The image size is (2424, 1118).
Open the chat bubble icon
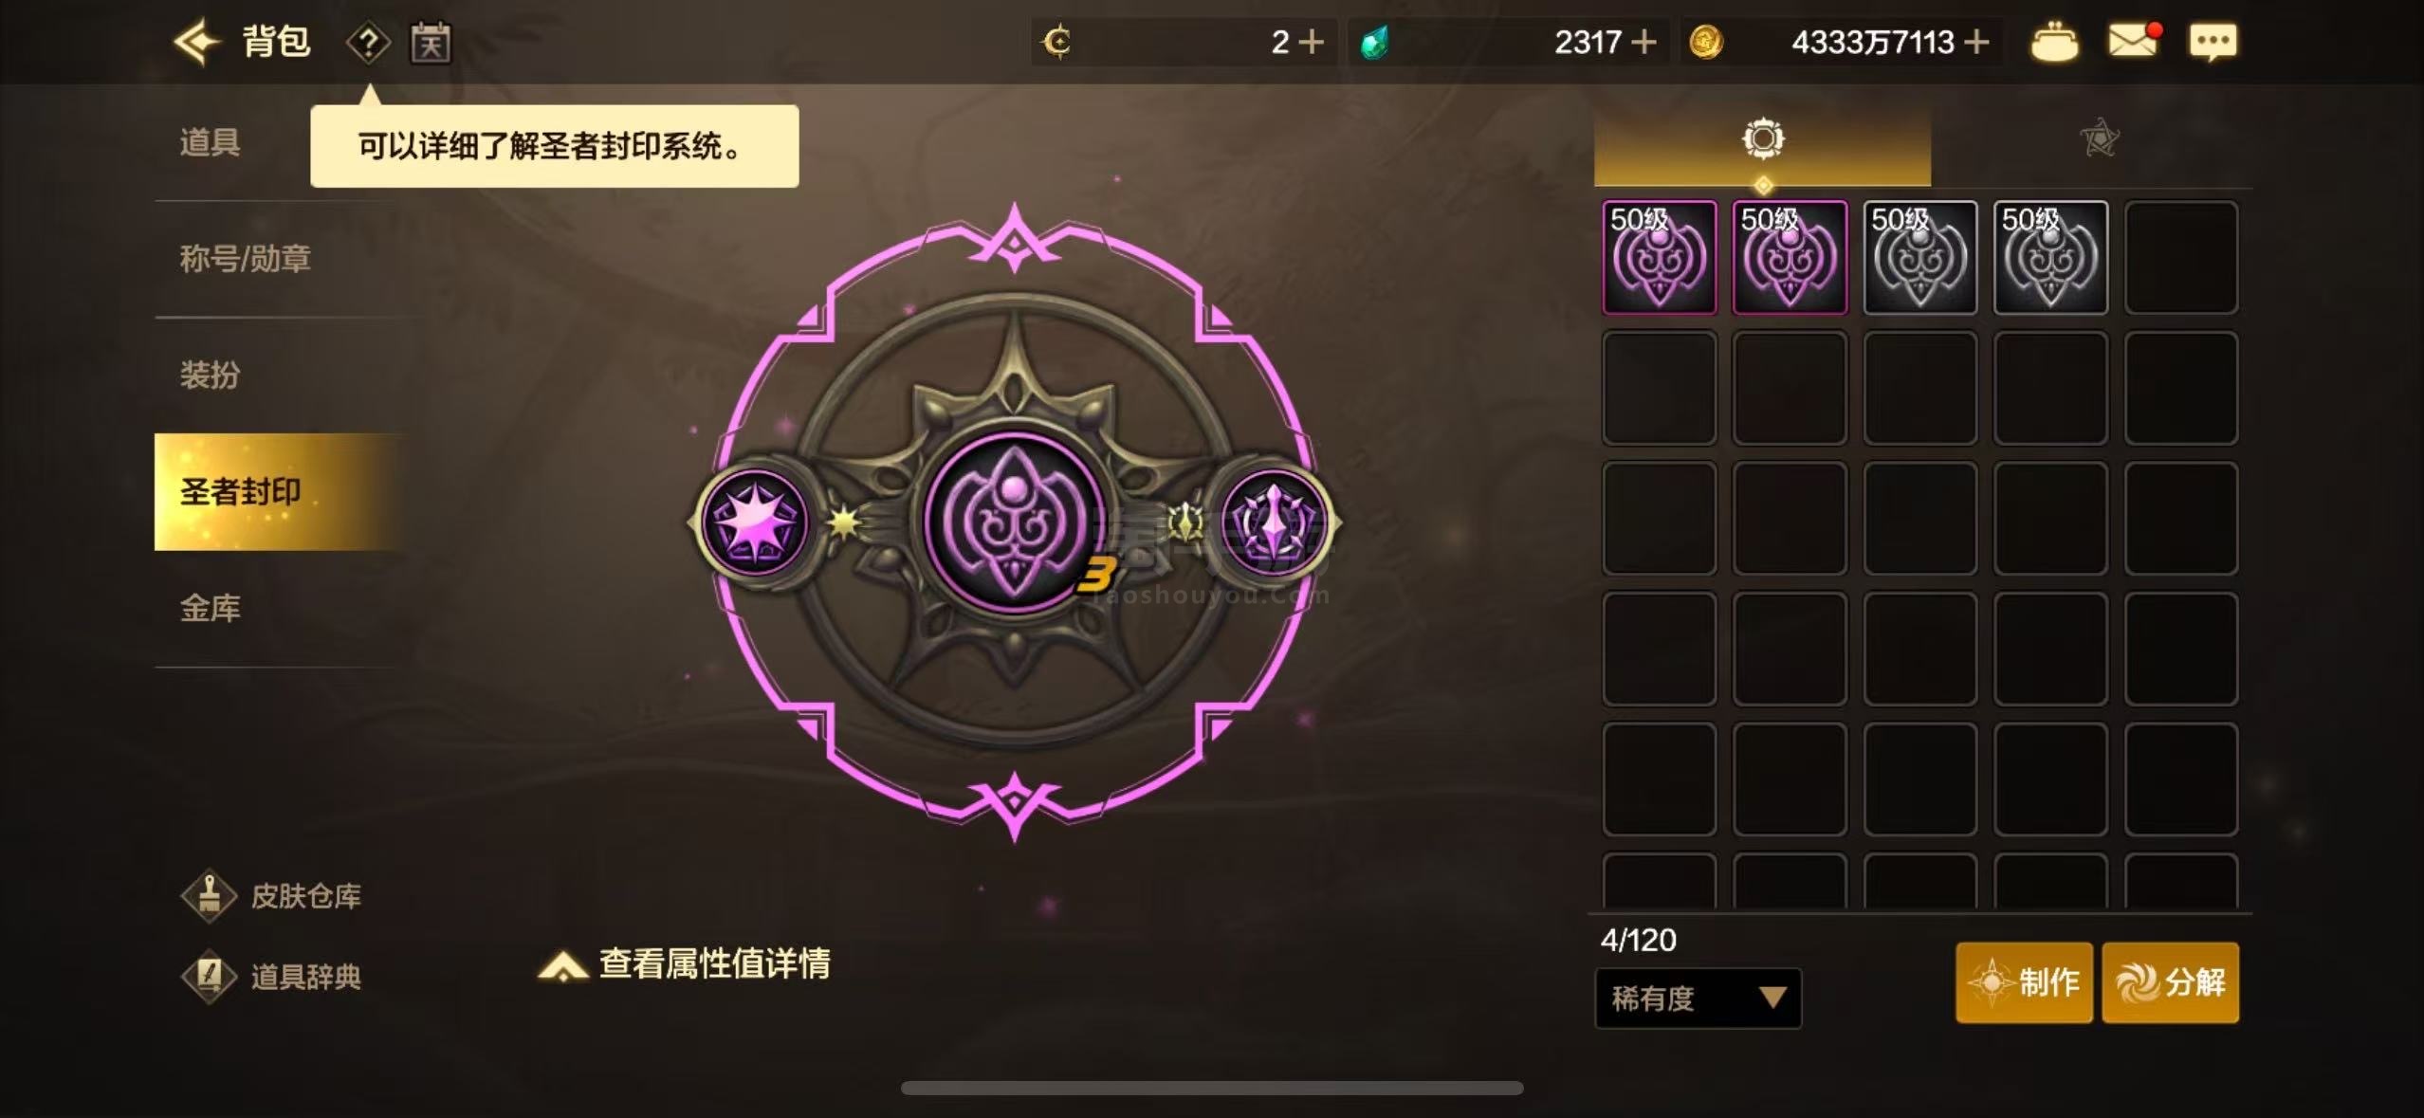2213,43
